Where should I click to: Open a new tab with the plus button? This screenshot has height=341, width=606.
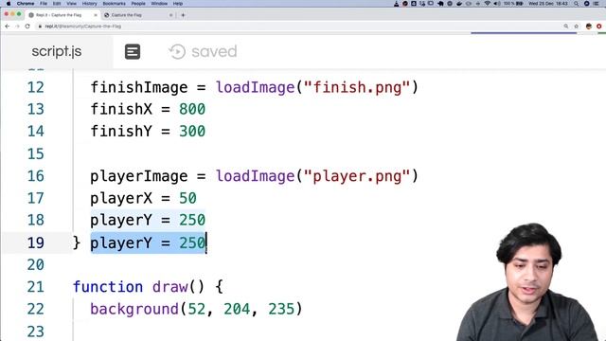183,15
